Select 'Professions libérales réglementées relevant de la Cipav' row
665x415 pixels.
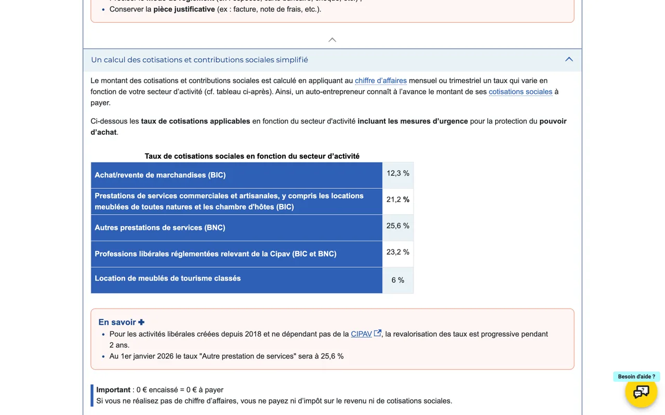[237, 254]
